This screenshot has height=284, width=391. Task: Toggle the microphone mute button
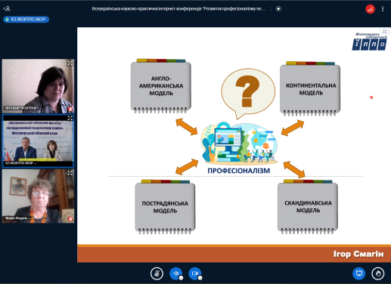(157, 273)
